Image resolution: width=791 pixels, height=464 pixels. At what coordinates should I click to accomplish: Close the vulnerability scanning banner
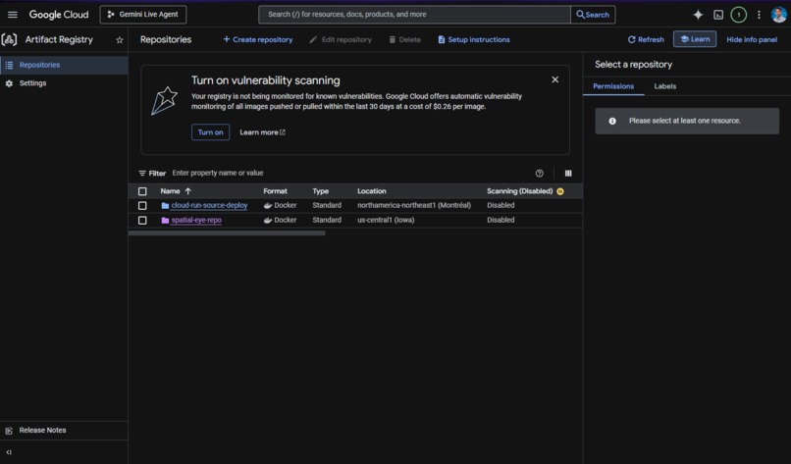tap(554, 79)
